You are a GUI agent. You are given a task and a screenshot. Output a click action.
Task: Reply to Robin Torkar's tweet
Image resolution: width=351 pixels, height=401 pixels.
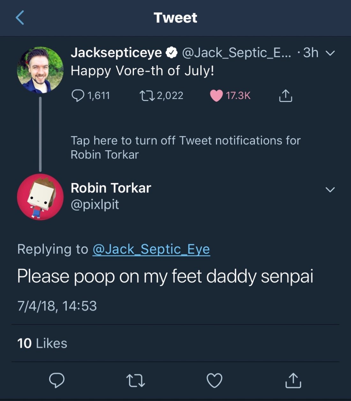pyautogui.click(x=57, y=380)
